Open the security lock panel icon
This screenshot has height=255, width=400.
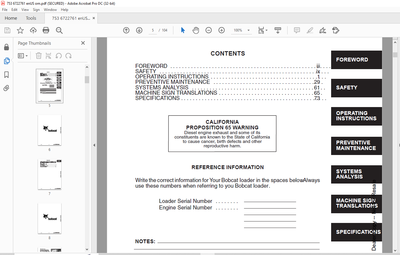pos(6,47)
